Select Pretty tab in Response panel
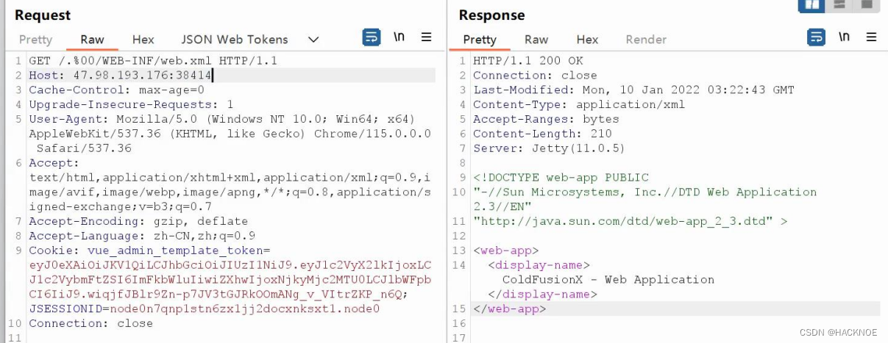The image size is (888, 343). [x=480, y=40]
